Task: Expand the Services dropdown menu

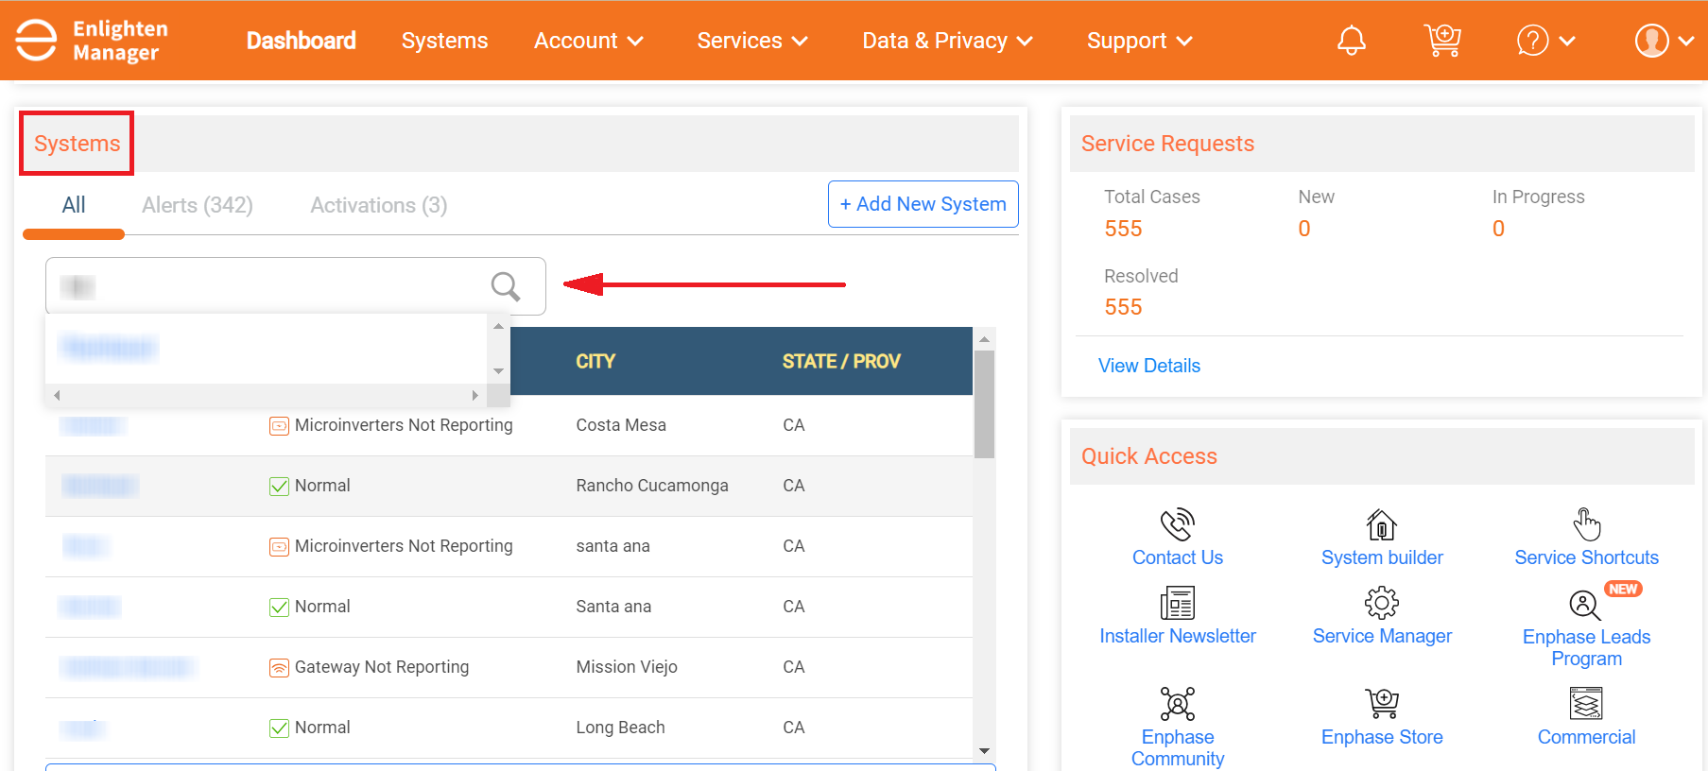Action: (x=751, y=41)
